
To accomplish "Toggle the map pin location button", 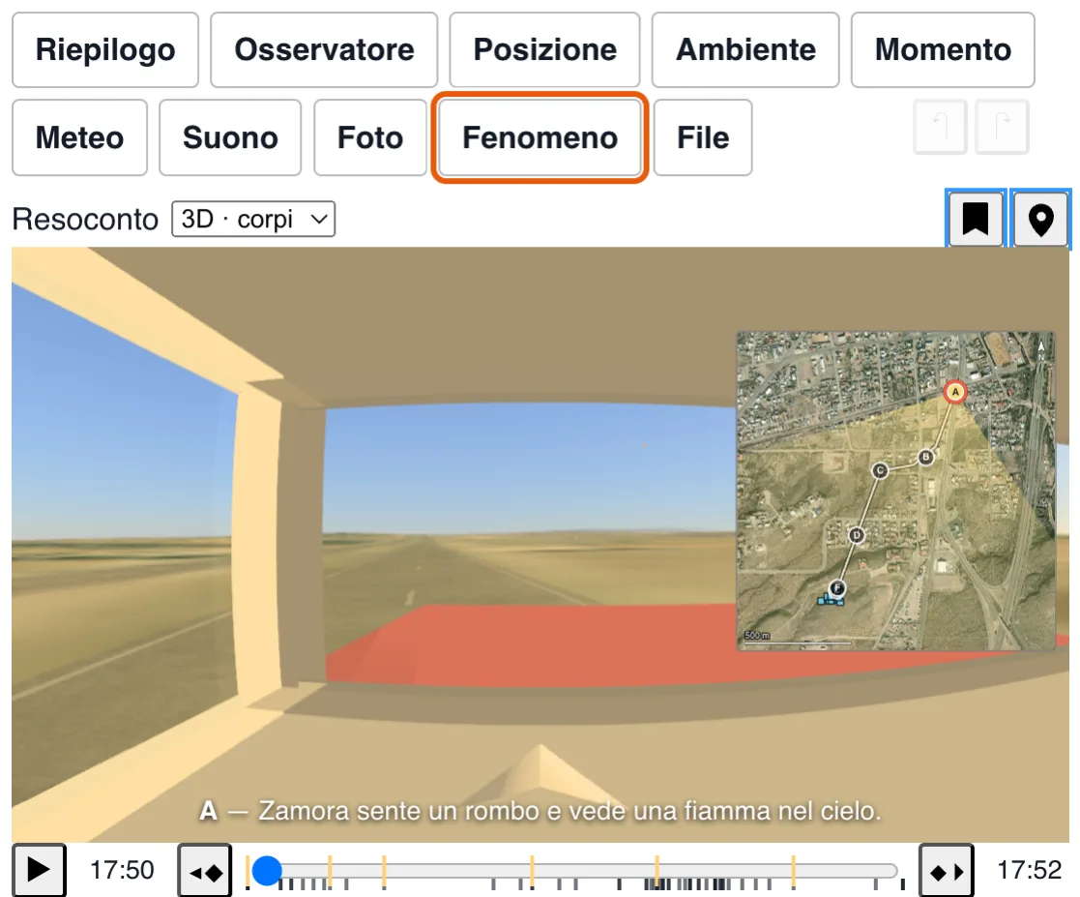I will pyautogui.click(x=1040, y=220).
